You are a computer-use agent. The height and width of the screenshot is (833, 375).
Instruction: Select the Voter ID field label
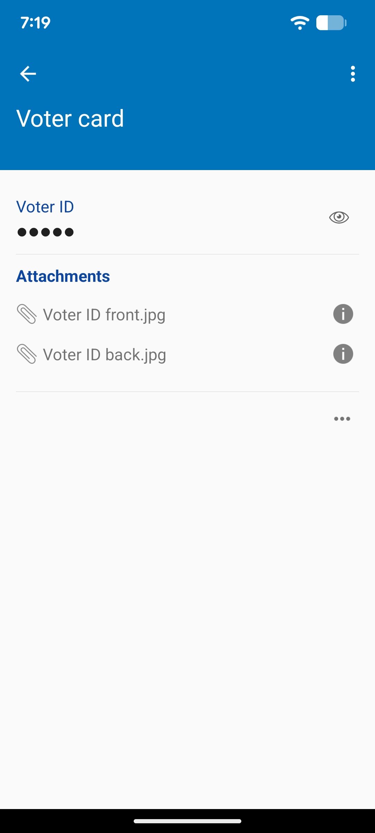(x=45, y=207)
